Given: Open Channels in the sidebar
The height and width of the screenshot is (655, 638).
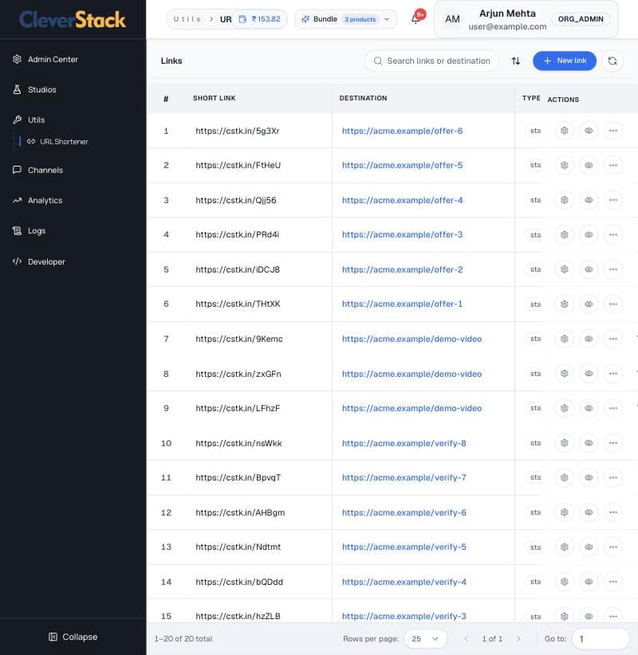Looking at the screenshot, I should pos(37,170).
